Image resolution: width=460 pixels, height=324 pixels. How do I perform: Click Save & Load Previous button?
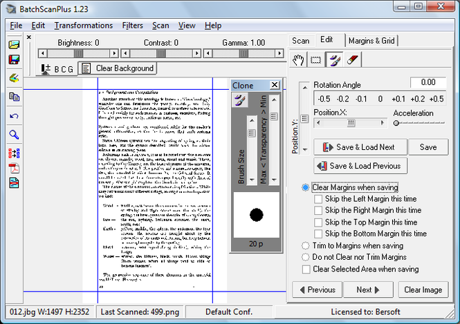360,166
